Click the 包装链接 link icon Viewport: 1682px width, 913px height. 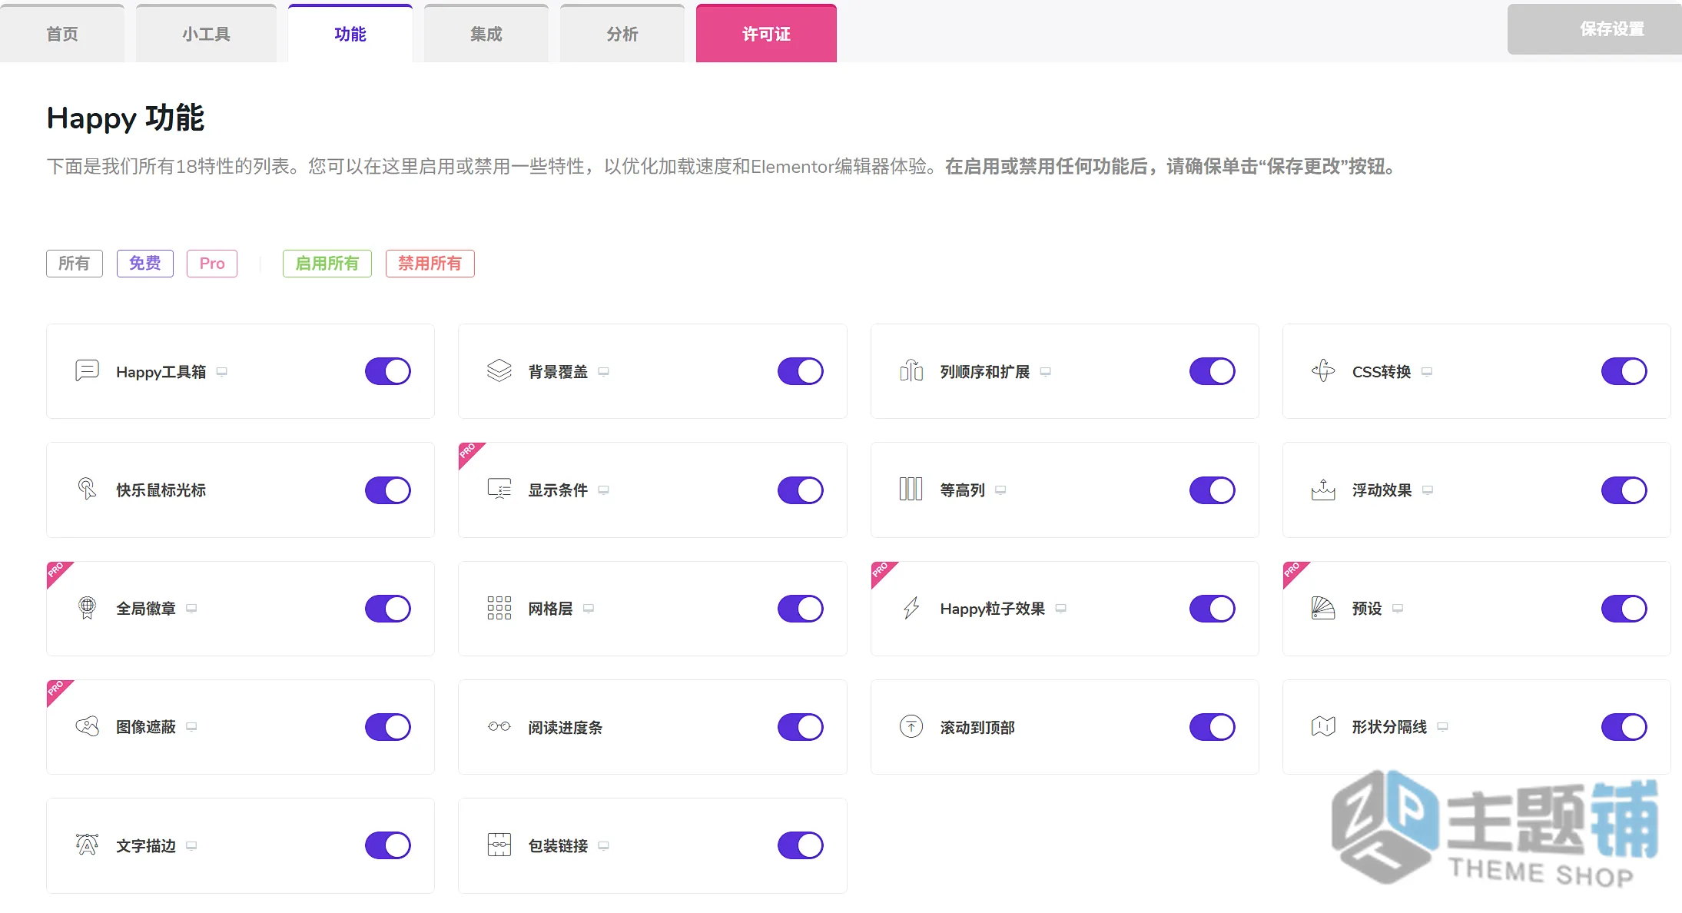coord(499,845)
